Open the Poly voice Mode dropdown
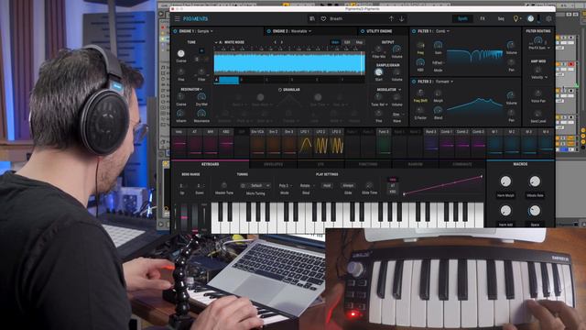This screenshot has height=330, width=586. coord(285,185)
